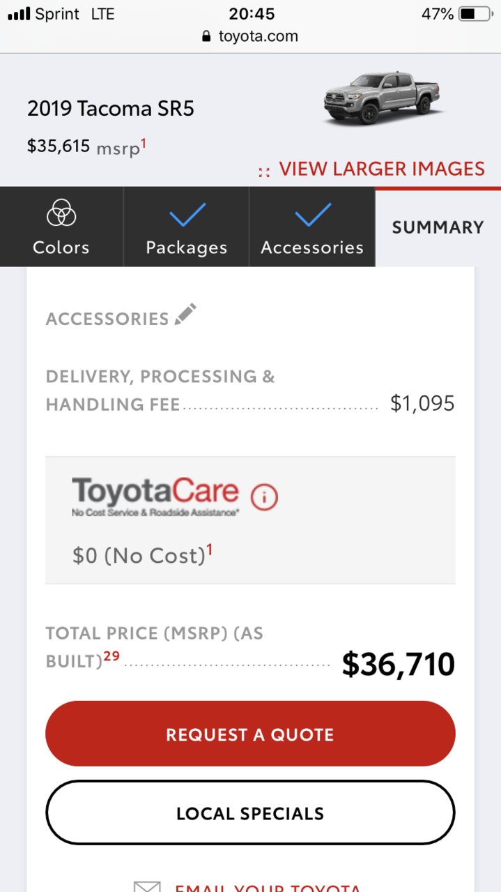Switch to the Packages tab
The height and width of the screenshot is (892, 501).
pos(187,227)
